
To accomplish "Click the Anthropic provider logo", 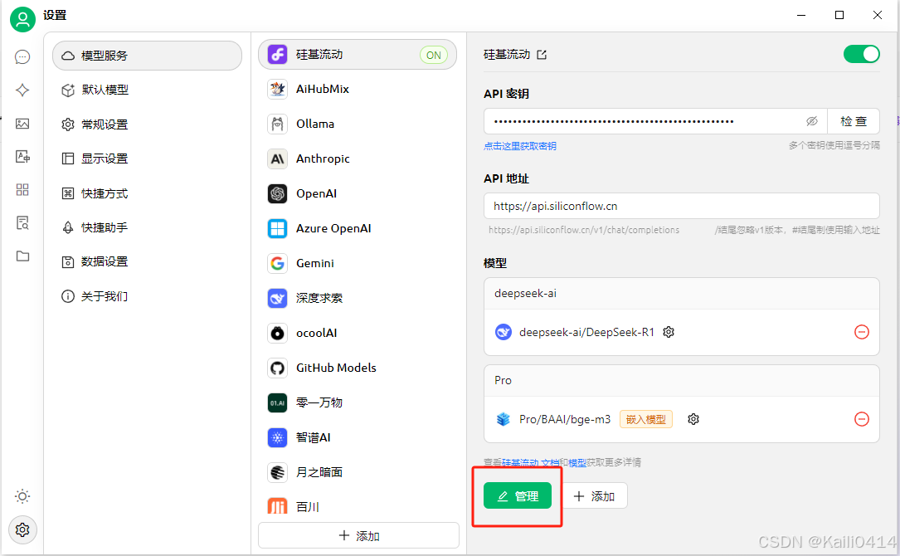I will [277, 159].
